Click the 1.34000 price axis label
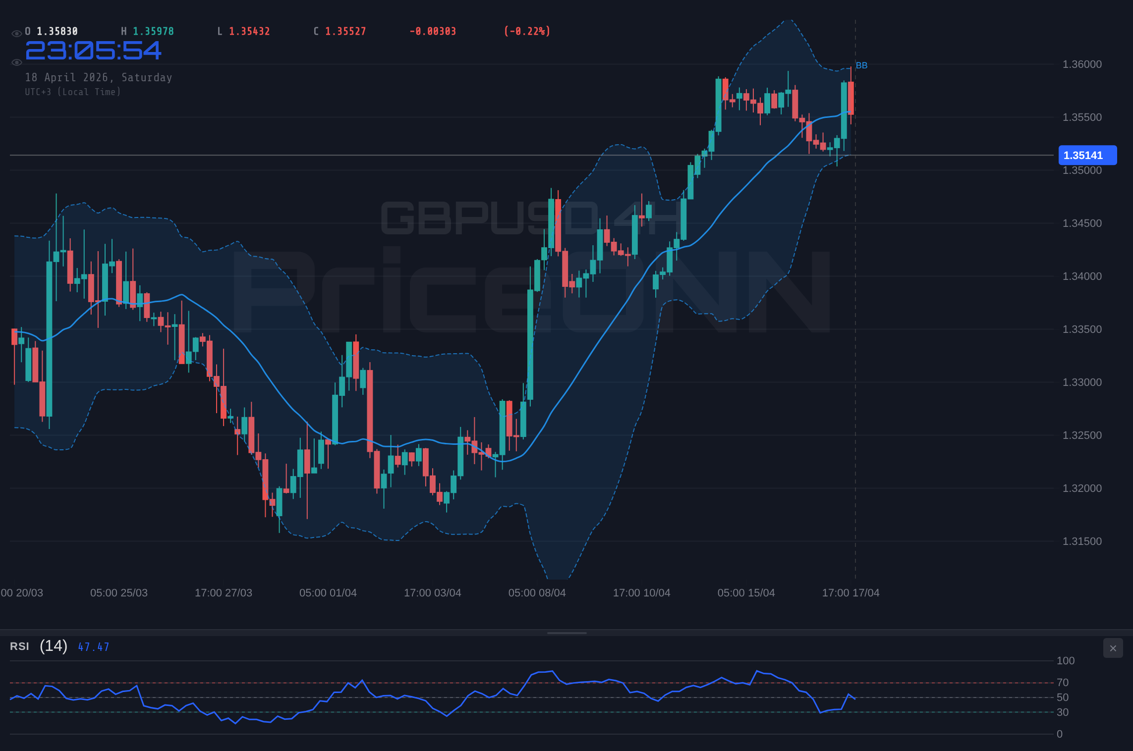1133x751 pixels. (x=1082, y=276)
